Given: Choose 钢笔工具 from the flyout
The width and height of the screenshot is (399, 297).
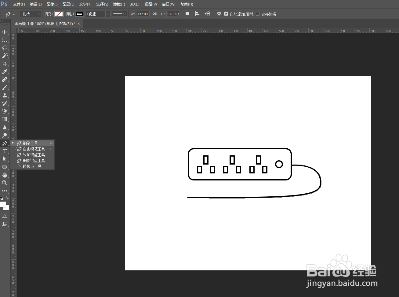Looking at the screenshot, I should click(x=33, y=143).
